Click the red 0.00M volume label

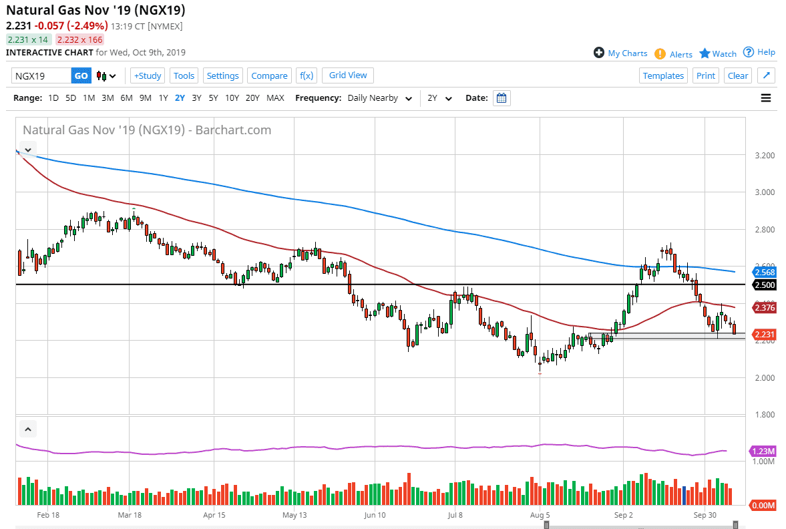[x=763, y=505]
